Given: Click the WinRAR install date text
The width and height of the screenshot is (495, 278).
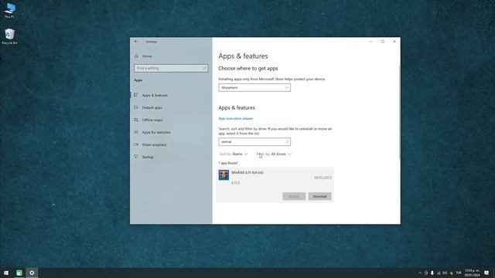Looking at the screenshot, I should point(323,178).
